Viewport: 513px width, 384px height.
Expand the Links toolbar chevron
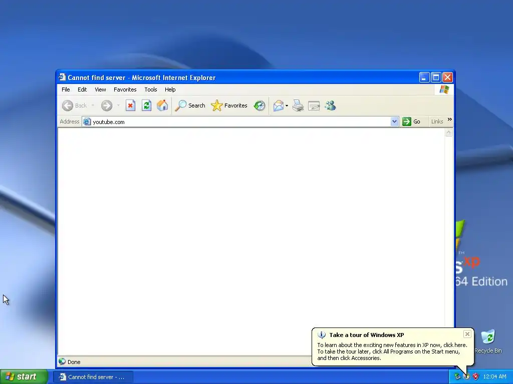[x=450, y=119]
